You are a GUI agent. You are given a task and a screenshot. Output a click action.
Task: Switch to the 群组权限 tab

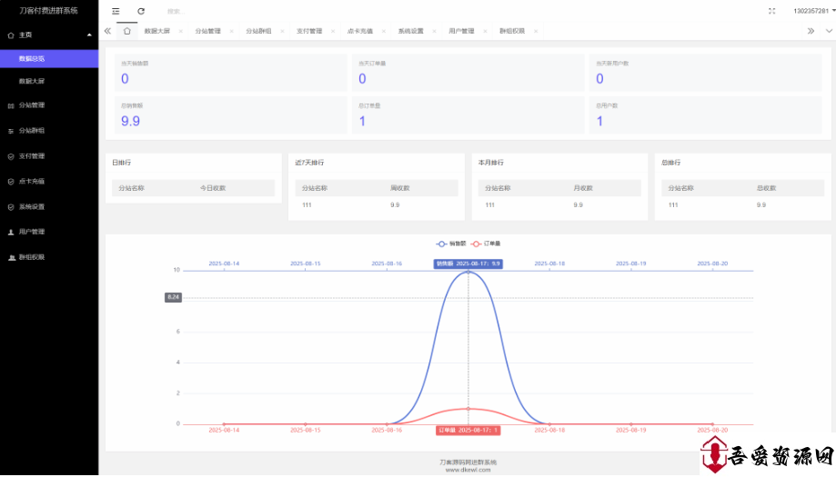pos(512,32)
